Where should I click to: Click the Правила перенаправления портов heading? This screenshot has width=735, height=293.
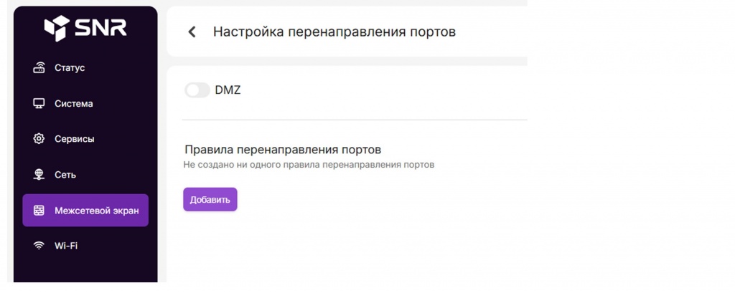[x=282, y=150]
